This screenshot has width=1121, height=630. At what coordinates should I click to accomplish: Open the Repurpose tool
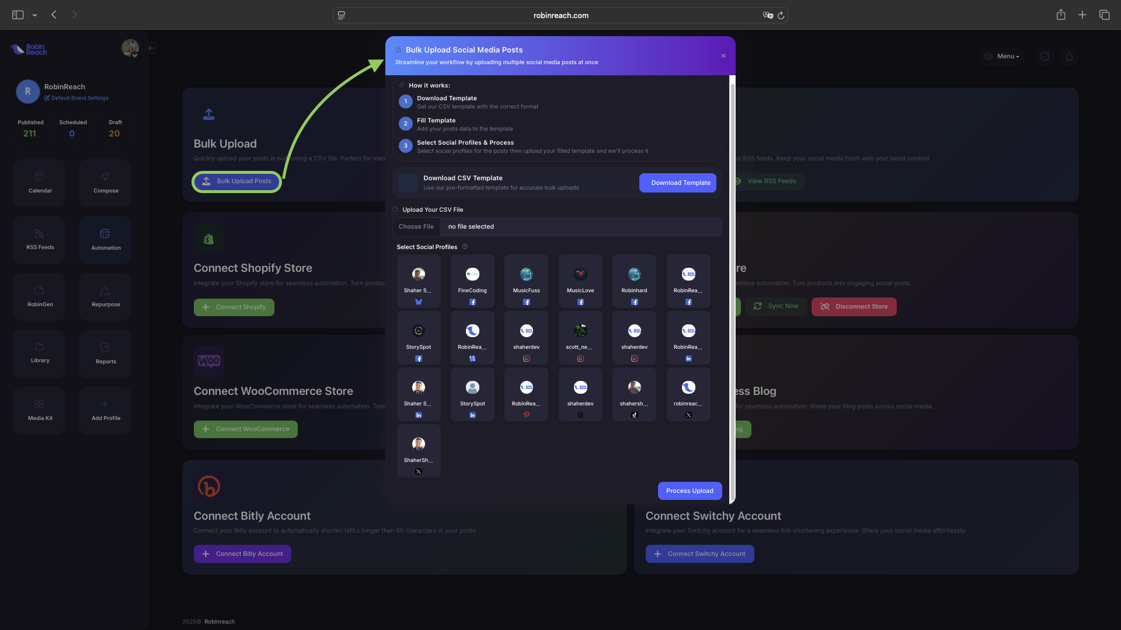pyautogui.click(x=106, y=296)
